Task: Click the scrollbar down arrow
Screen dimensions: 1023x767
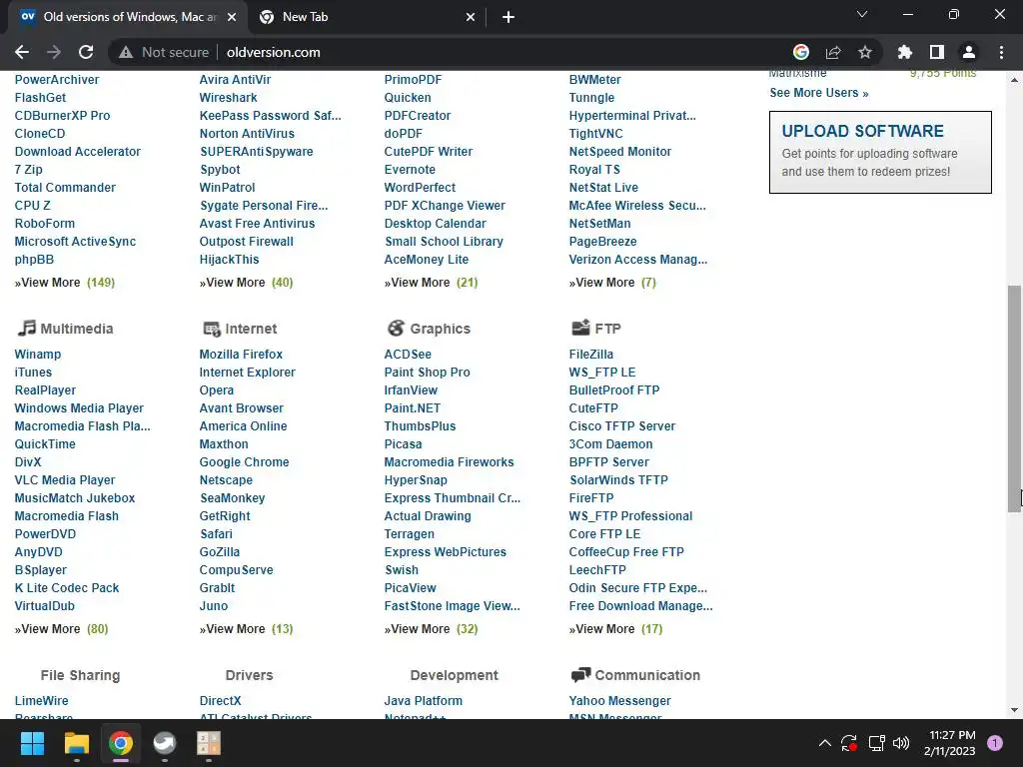Action: [x=1015, y=710]
